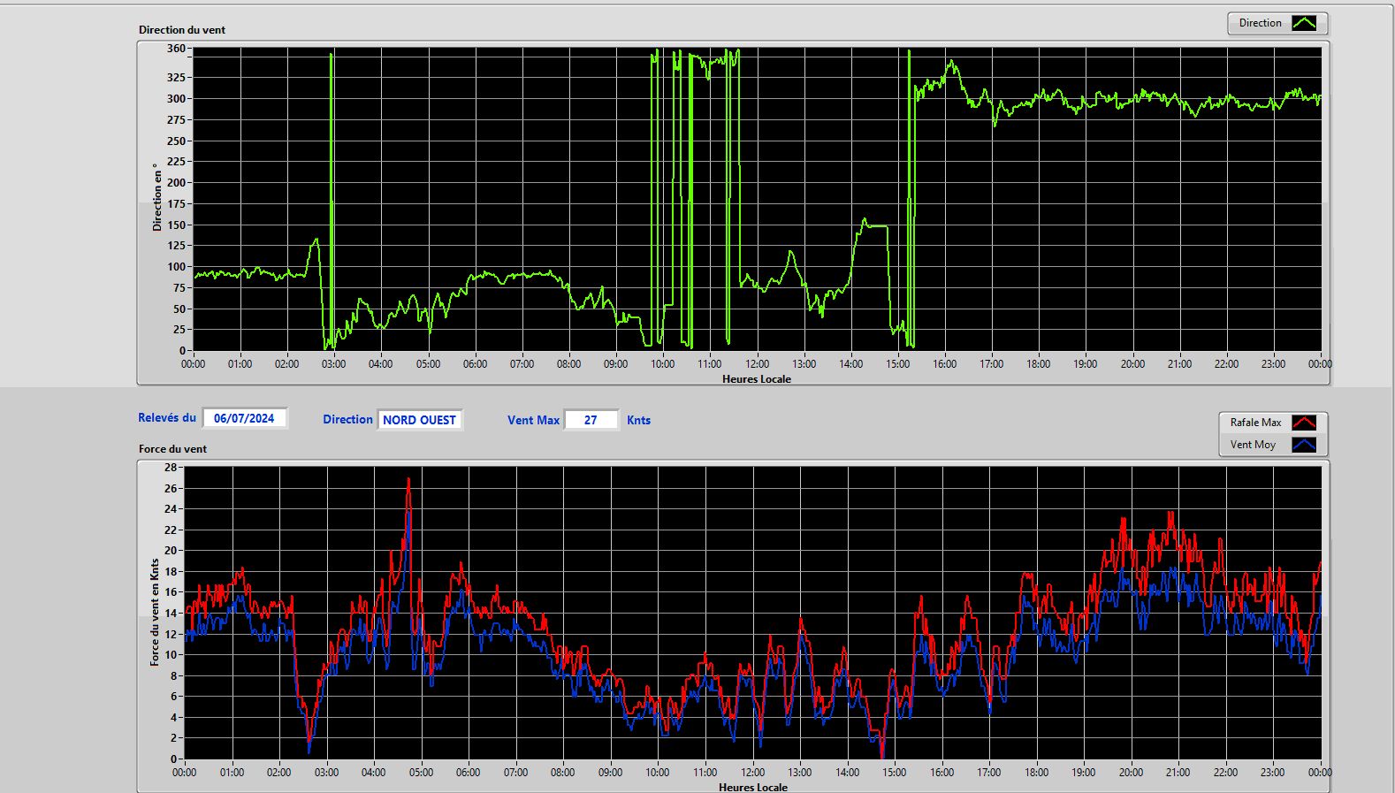The height and width of the screenshot is (793, 1395).
Task: Click the blue Vent Moy legend icon
Action: click(x=1304, y=445)
